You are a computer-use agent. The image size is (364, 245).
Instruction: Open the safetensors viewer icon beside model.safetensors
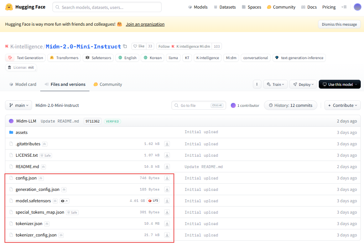(x=64, y=201)
